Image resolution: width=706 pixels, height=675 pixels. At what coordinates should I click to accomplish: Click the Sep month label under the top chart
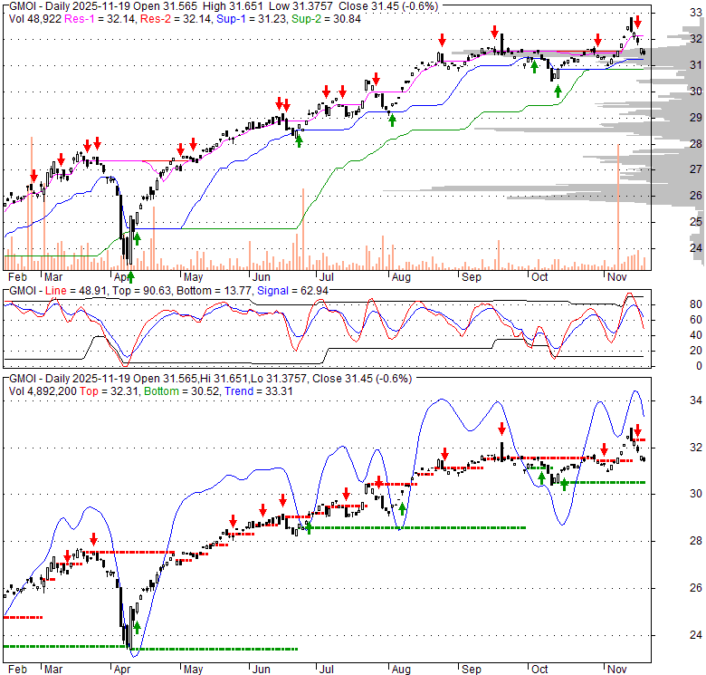point(472,277)
